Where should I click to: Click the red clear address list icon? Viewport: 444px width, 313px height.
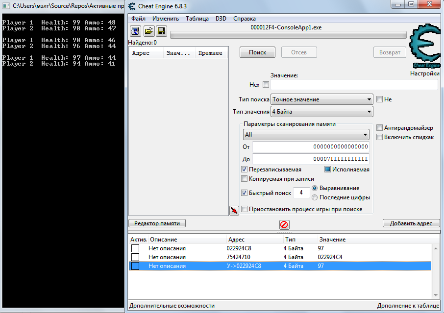pyautogui.click(x=284, y=224)
